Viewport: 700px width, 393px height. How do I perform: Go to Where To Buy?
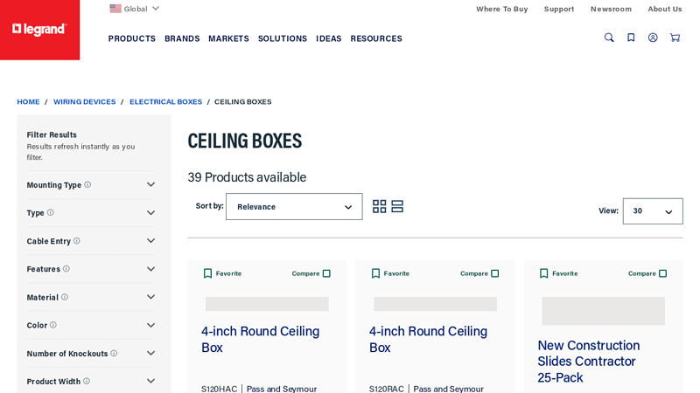click(501, 9)
